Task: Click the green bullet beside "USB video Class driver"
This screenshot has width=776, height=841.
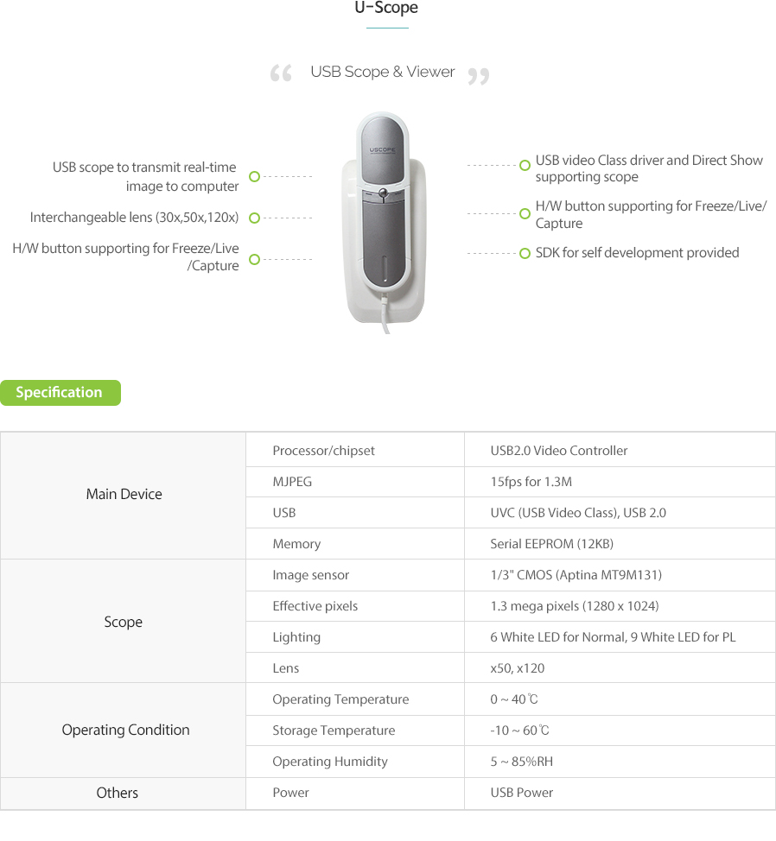Action: click(525, 165)
